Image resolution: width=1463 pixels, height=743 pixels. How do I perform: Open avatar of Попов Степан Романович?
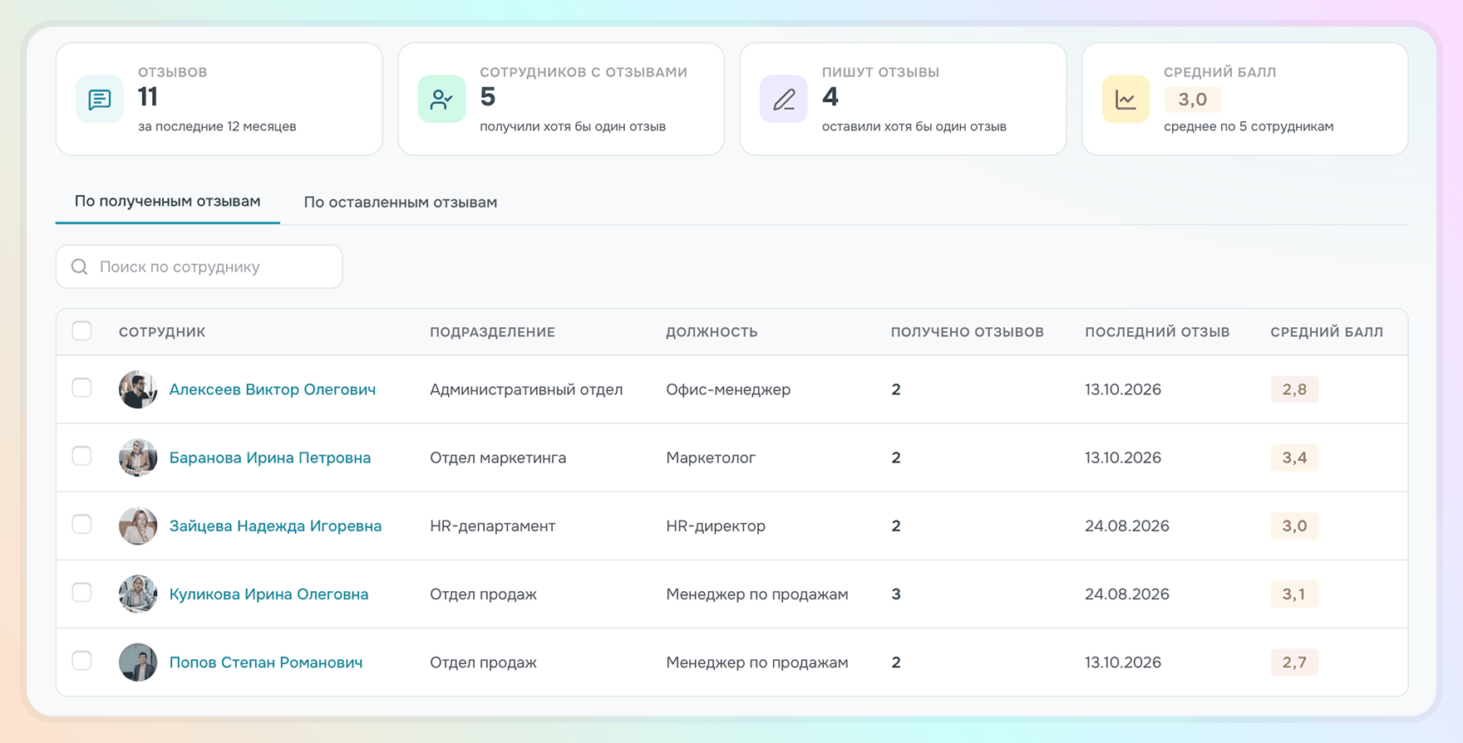138,662
